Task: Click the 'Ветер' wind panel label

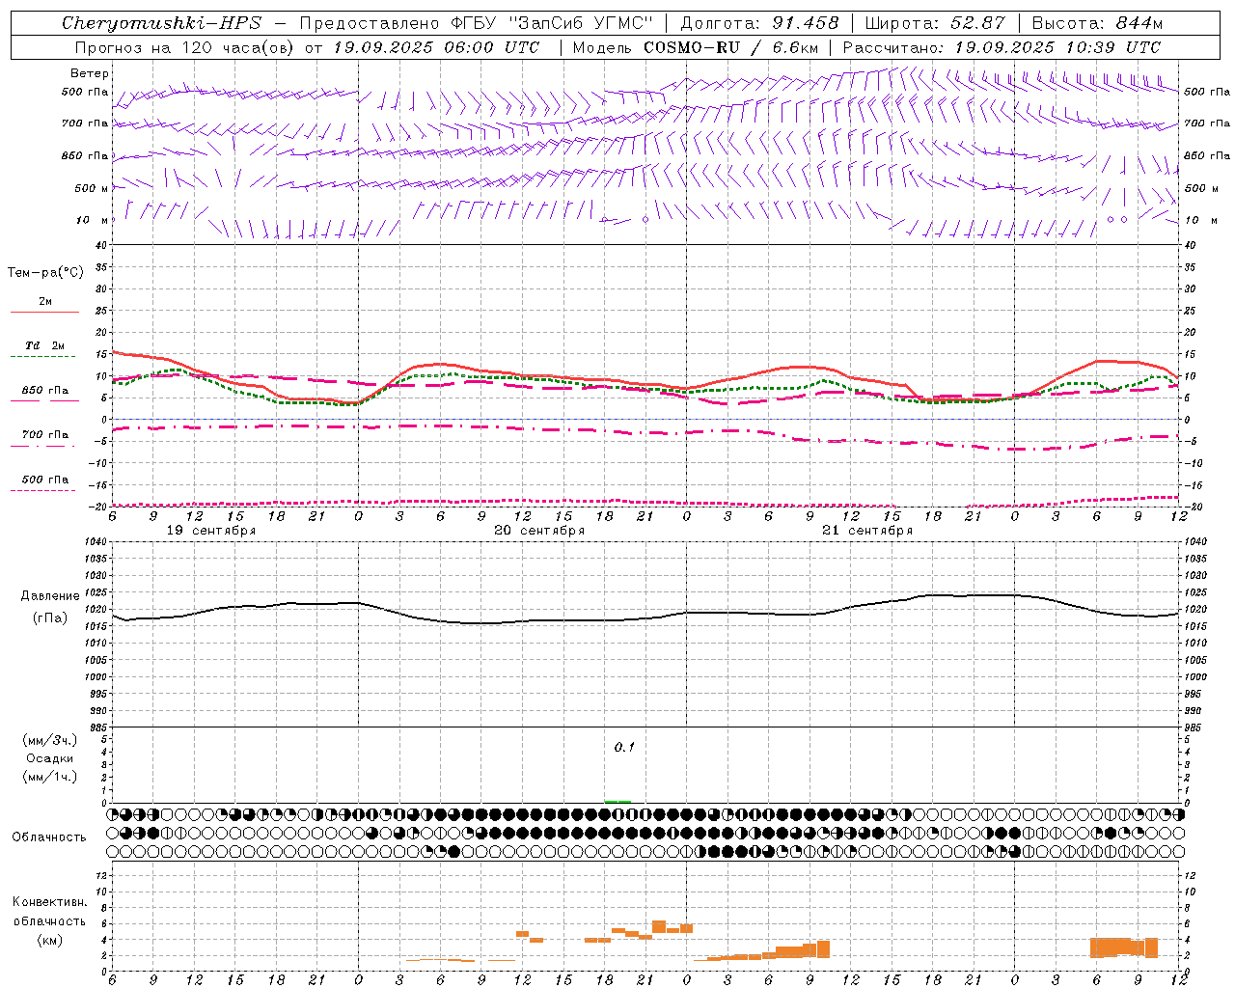Action: click(x=90, y=73)
